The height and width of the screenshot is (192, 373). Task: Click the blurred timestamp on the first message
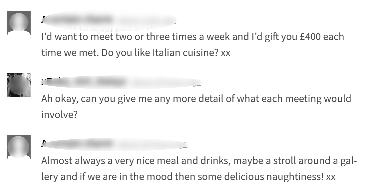[x=147, y=20]
